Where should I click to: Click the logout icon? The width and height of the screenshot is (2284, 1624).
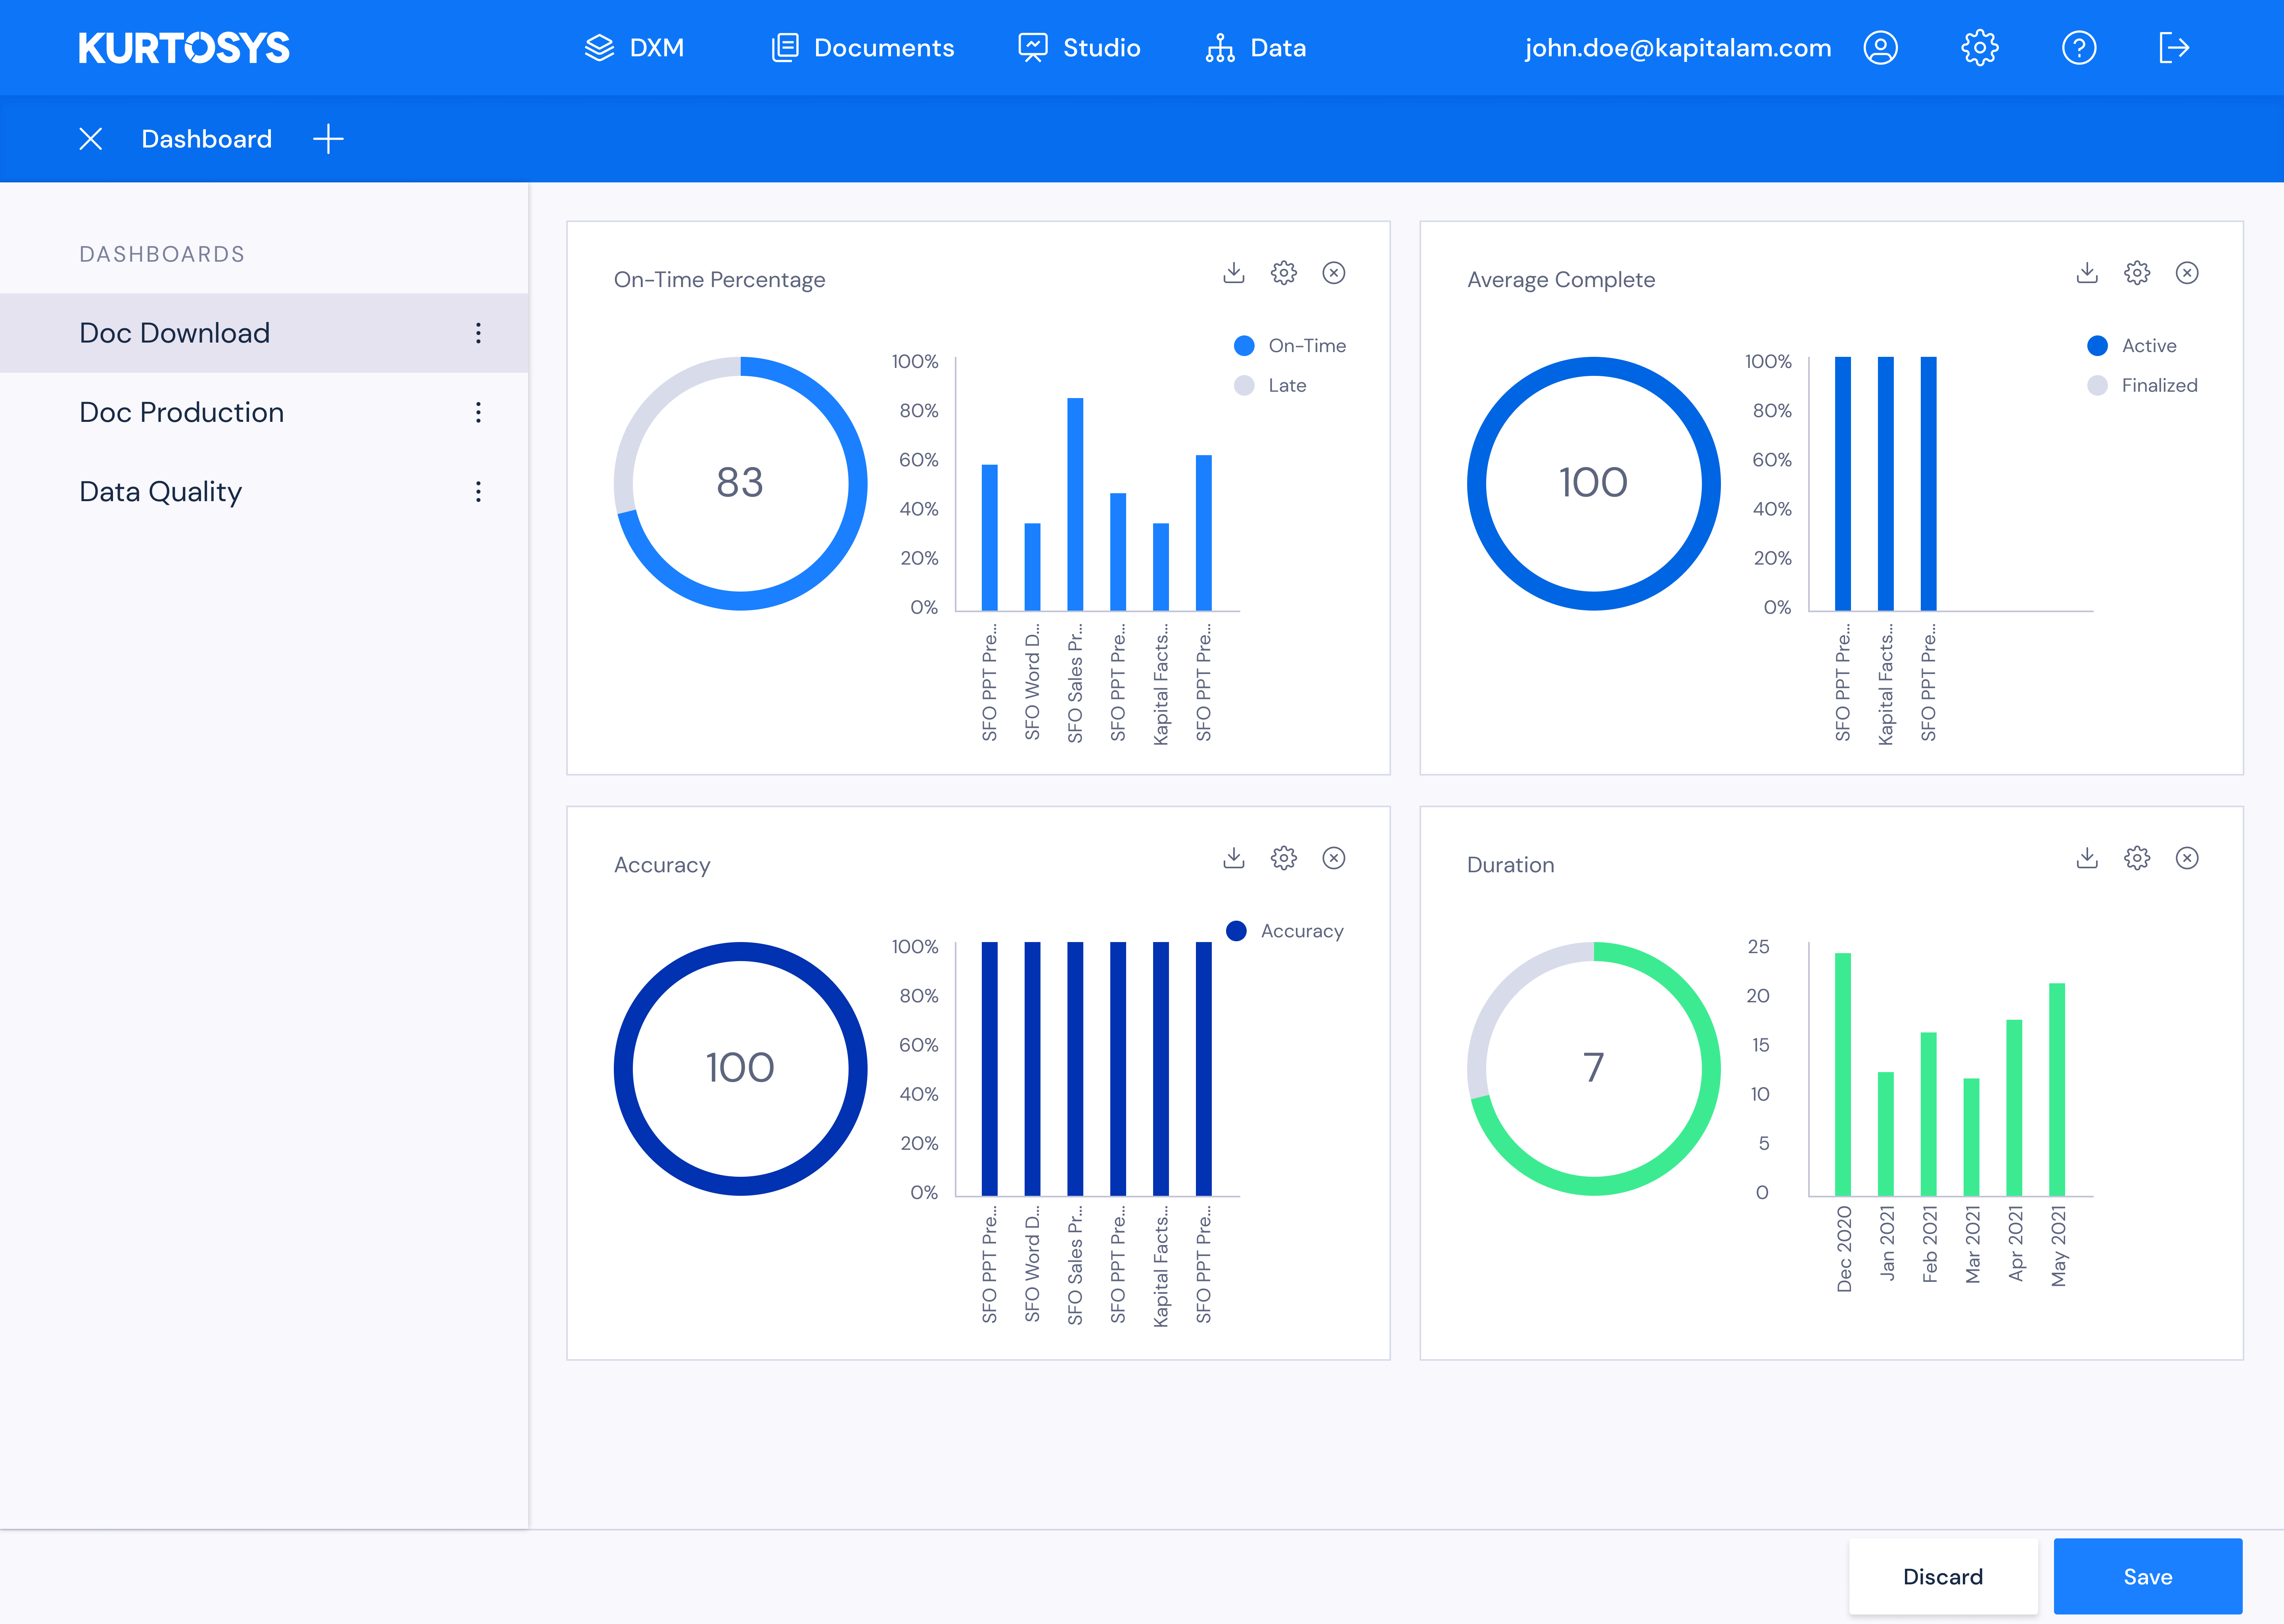tap(2174, 48)
